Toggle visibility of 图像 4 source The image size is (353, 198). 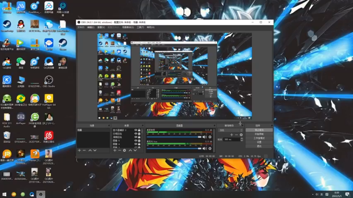[x=136, y=144]
